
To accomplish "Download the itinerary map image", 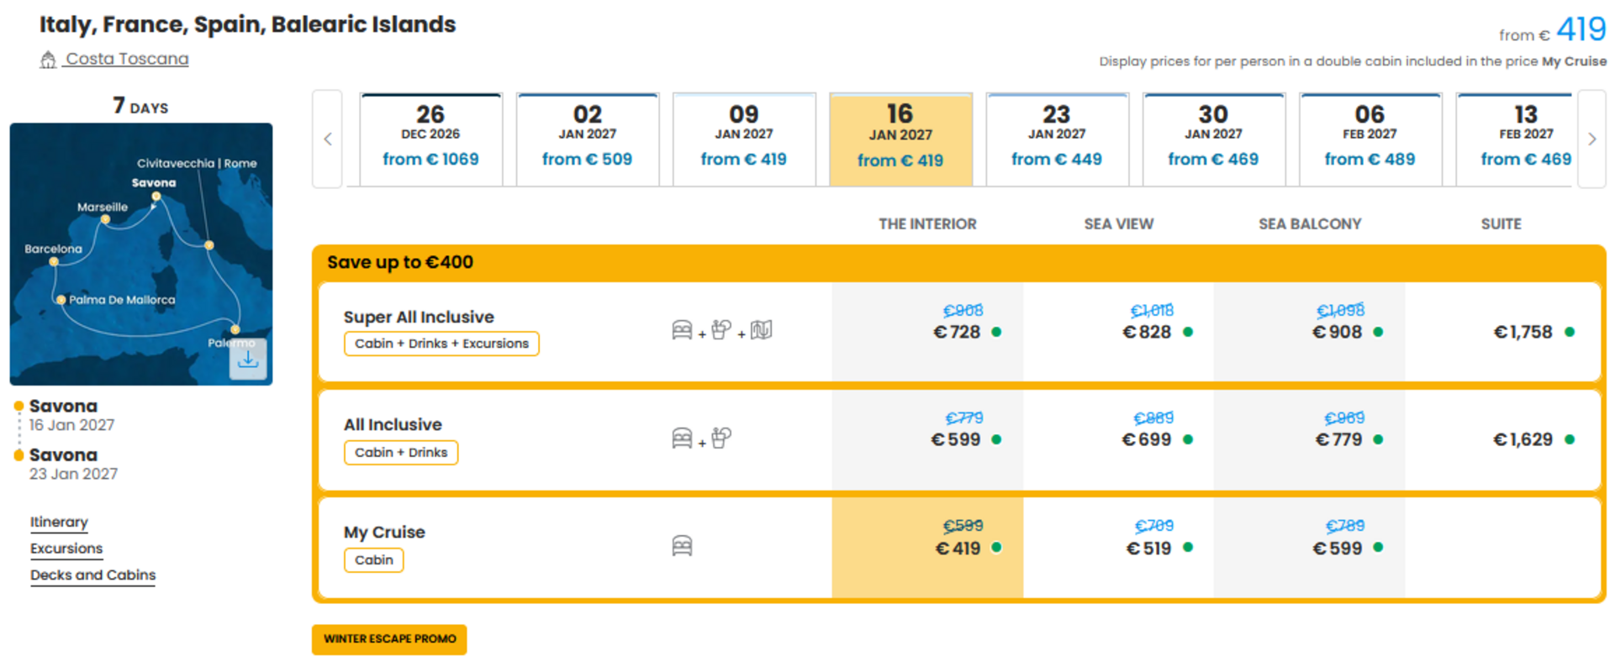I will [x=248, y=359].
